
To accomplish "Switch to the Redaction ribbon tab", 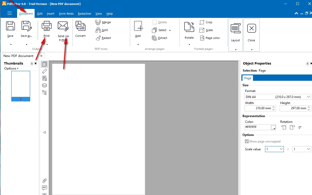I will (84, 14).
